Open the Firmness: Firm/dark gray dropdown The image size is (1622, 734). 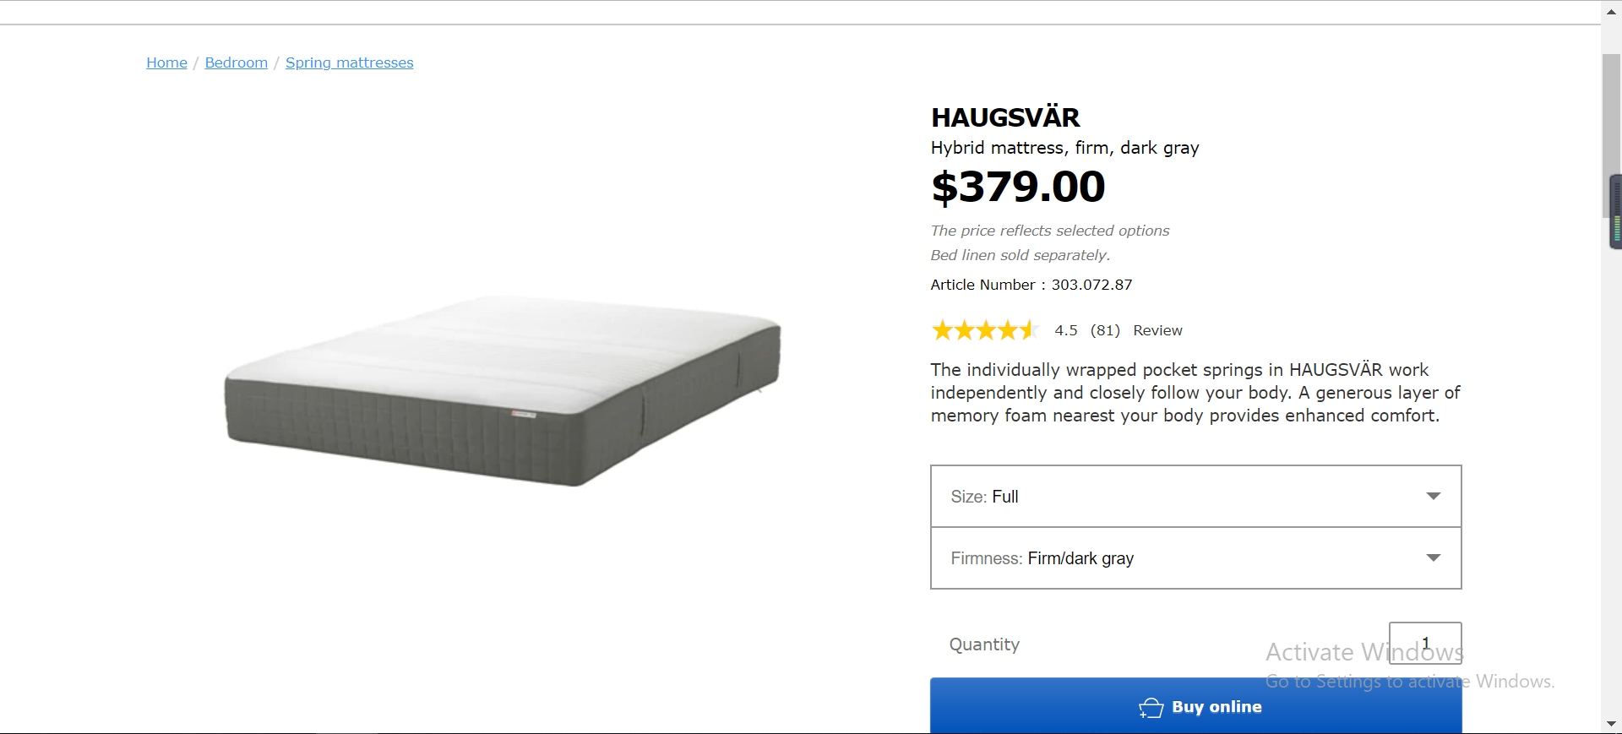click(x=1195, y=558)
